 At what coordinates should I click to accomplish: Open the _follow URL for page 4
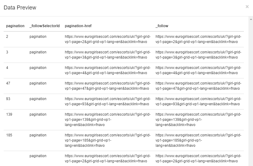(198, 70)
